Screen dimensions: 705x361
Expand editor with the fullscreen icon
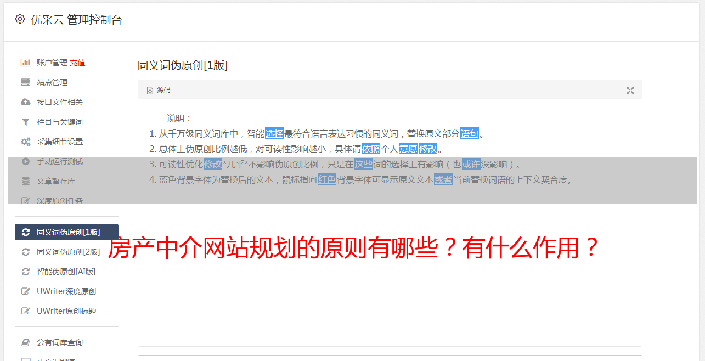click(x=630, y=91)
